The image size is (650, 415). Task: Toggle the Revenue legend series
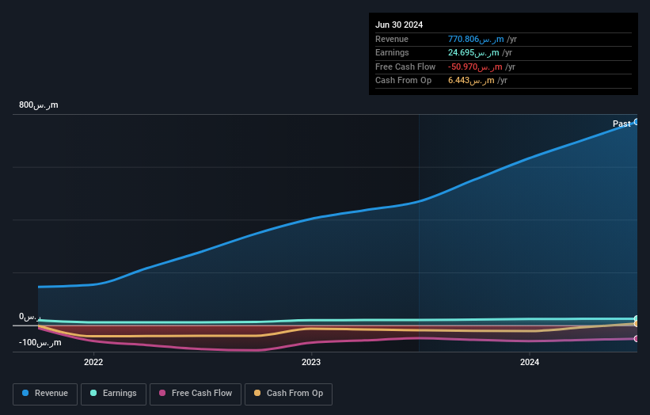pos(45,394)
